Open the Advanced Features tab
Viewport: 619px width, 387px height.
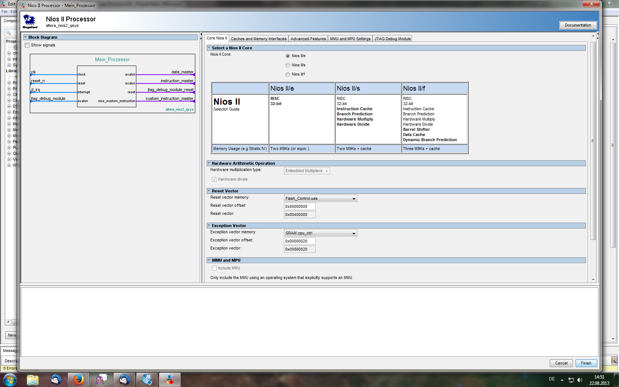click(x=308, y=39)
